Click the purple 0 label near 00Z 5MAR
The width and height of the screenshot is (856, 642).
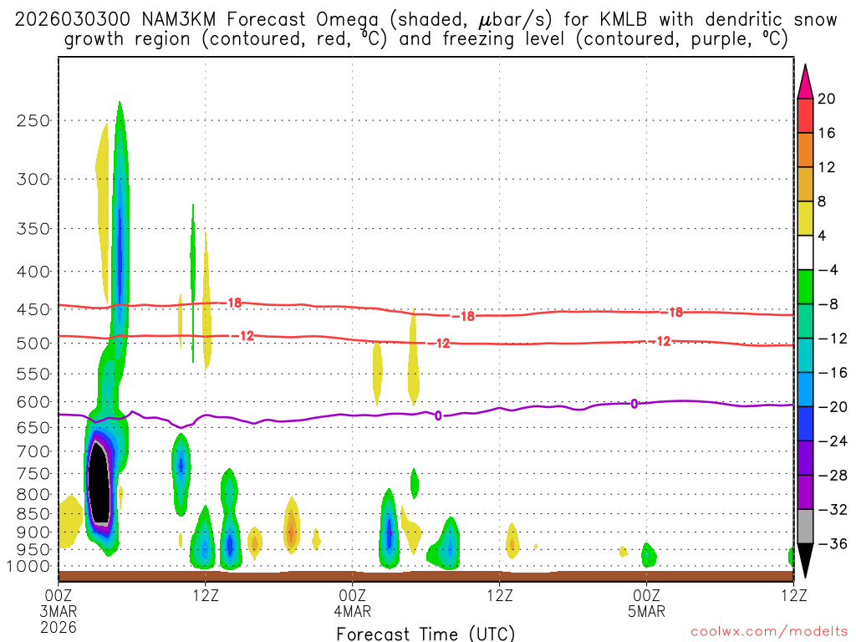tap(634, 404)
